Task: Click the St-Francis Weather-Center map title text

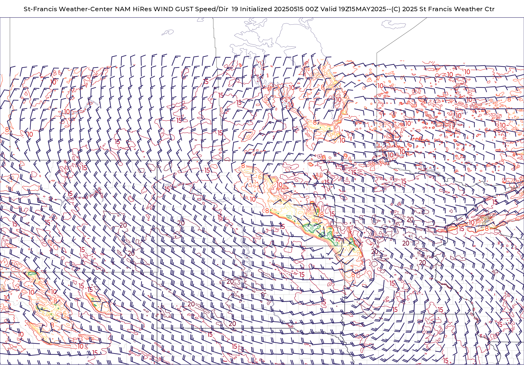Action: [259, 9]
